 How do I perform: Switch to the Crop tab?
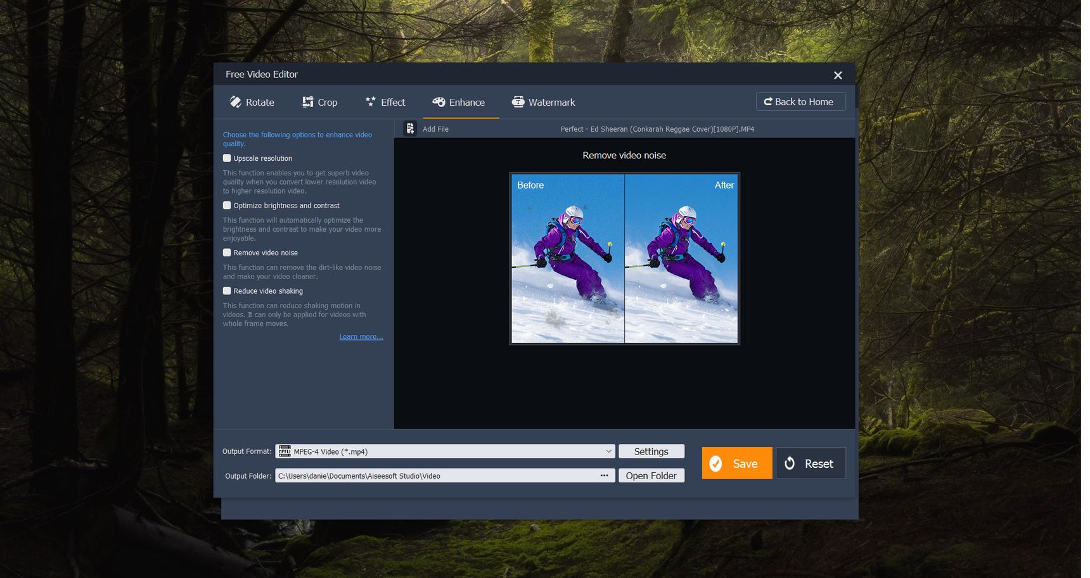[x=319, y=102]
